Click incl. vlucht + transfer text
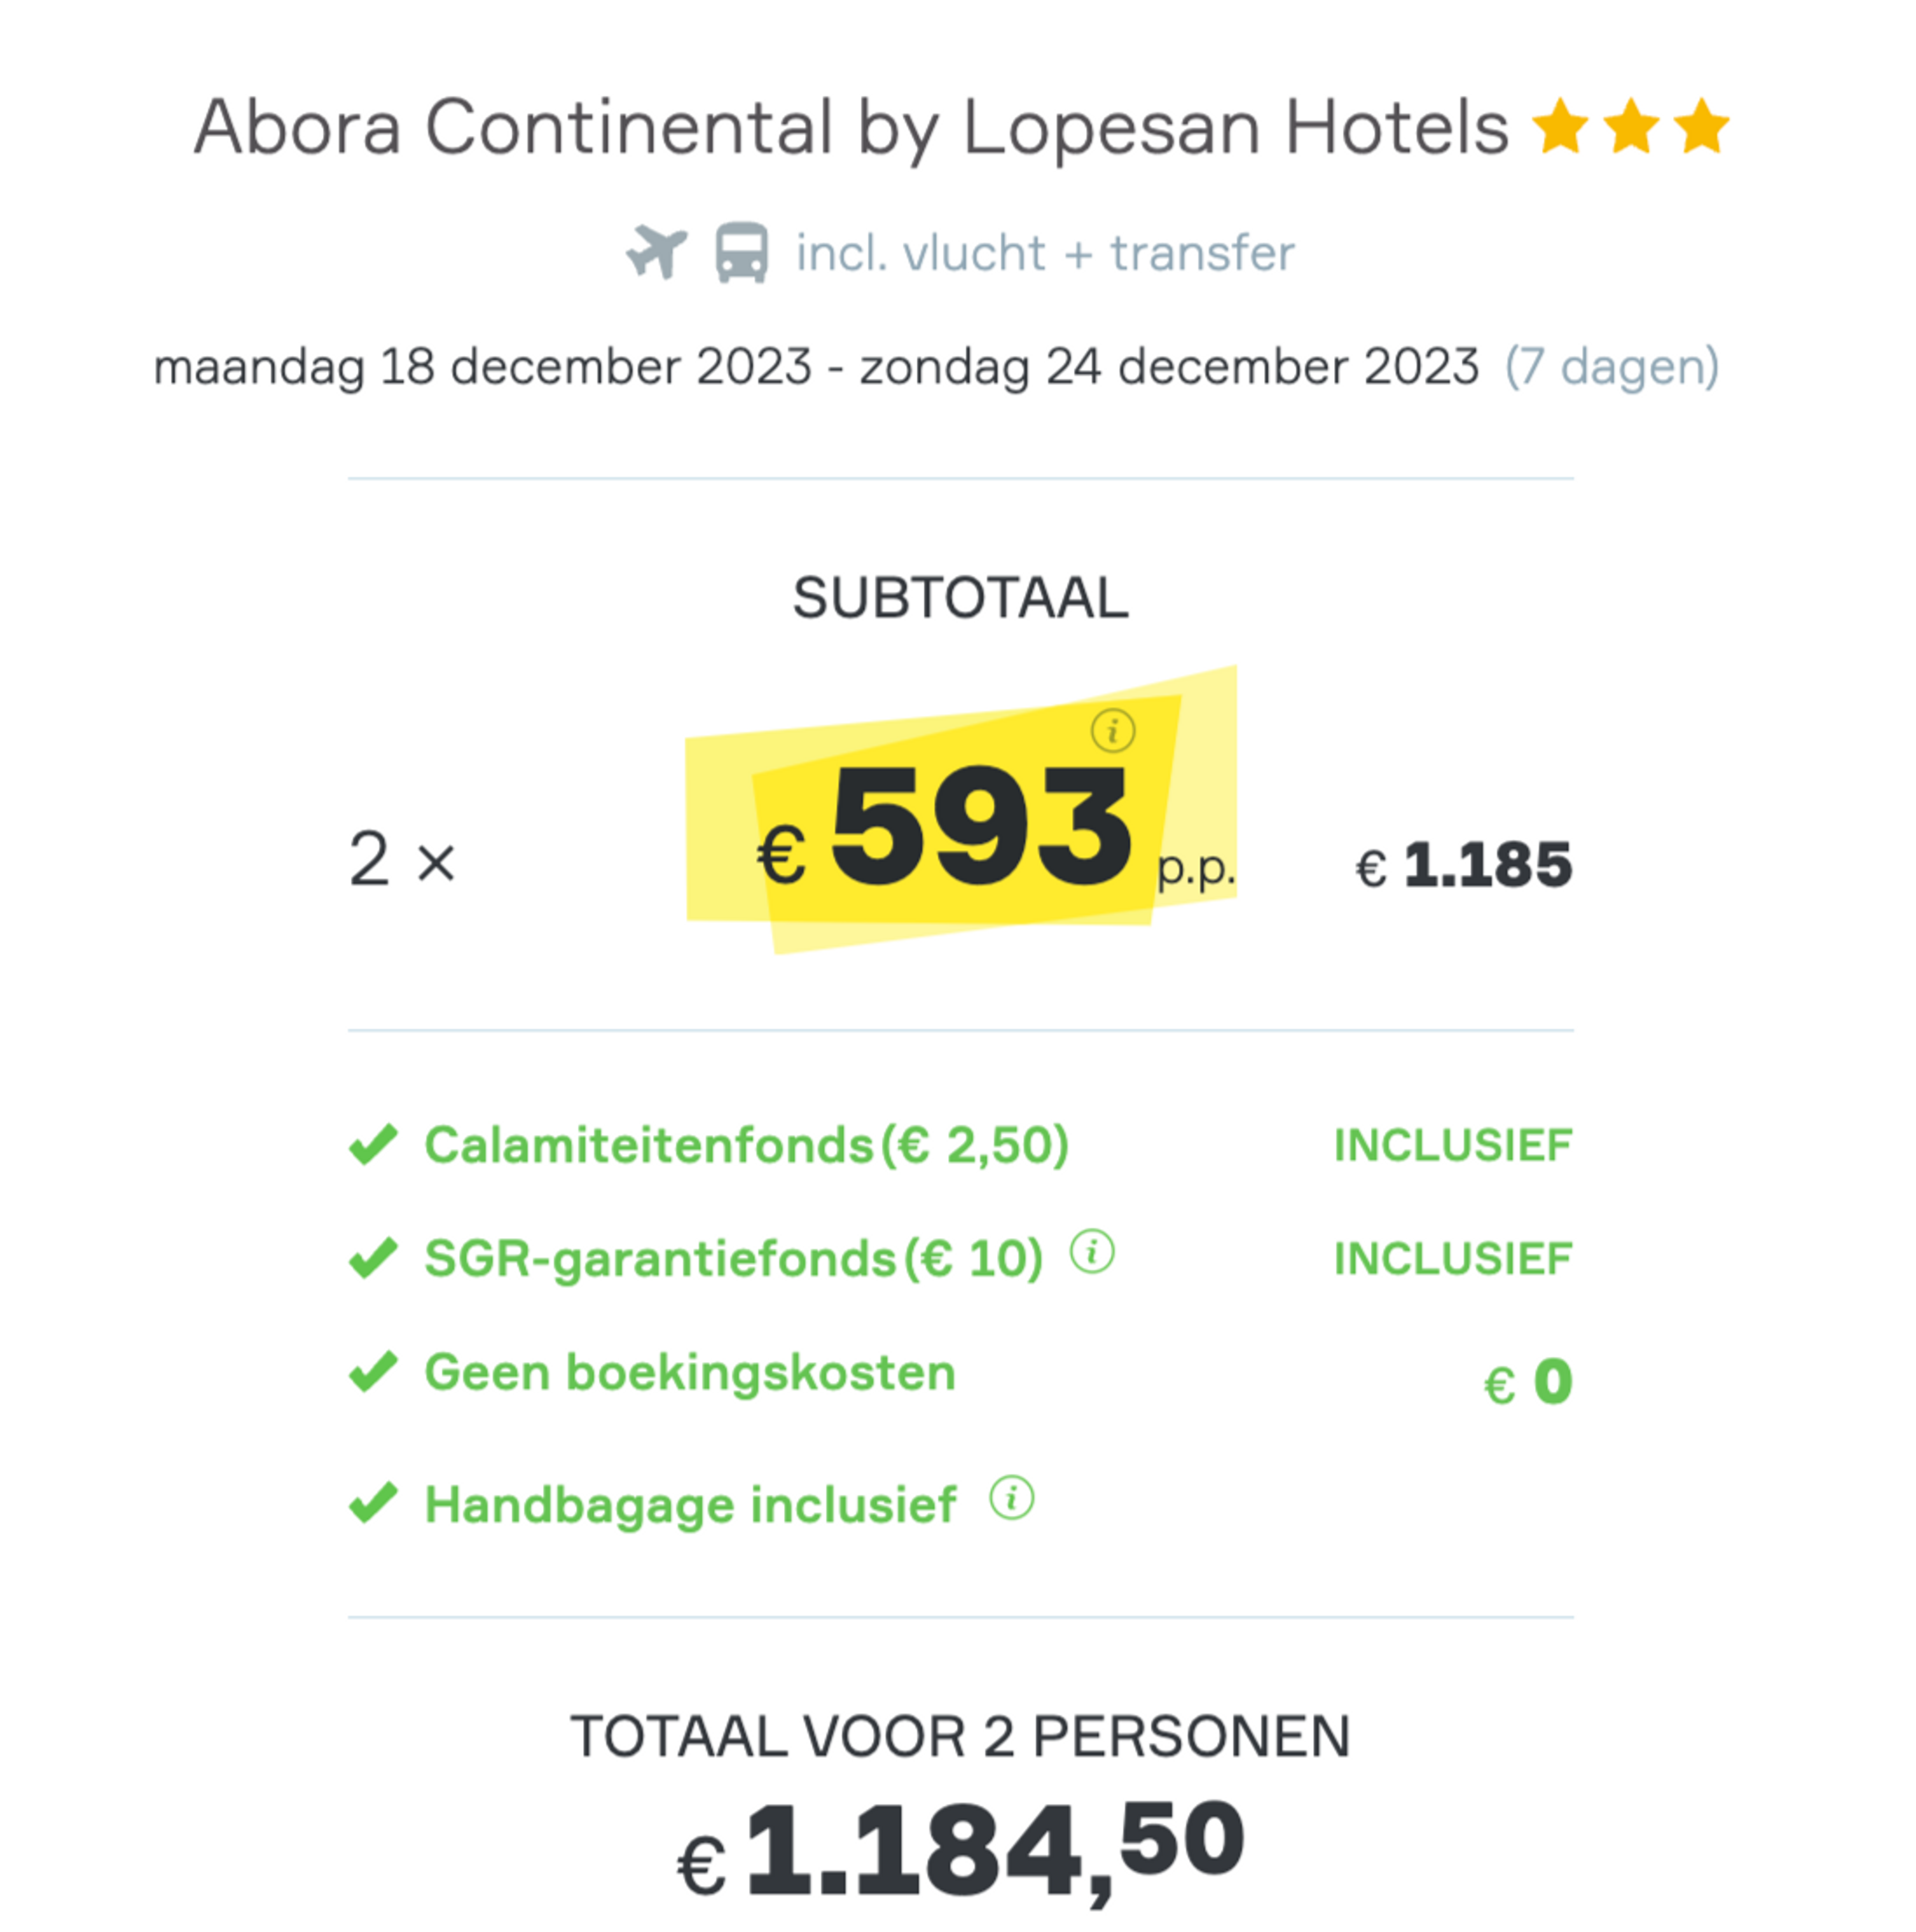Image resolution: width=1916 pixels, height=1932 pixels. click(x=1045, y=253)
